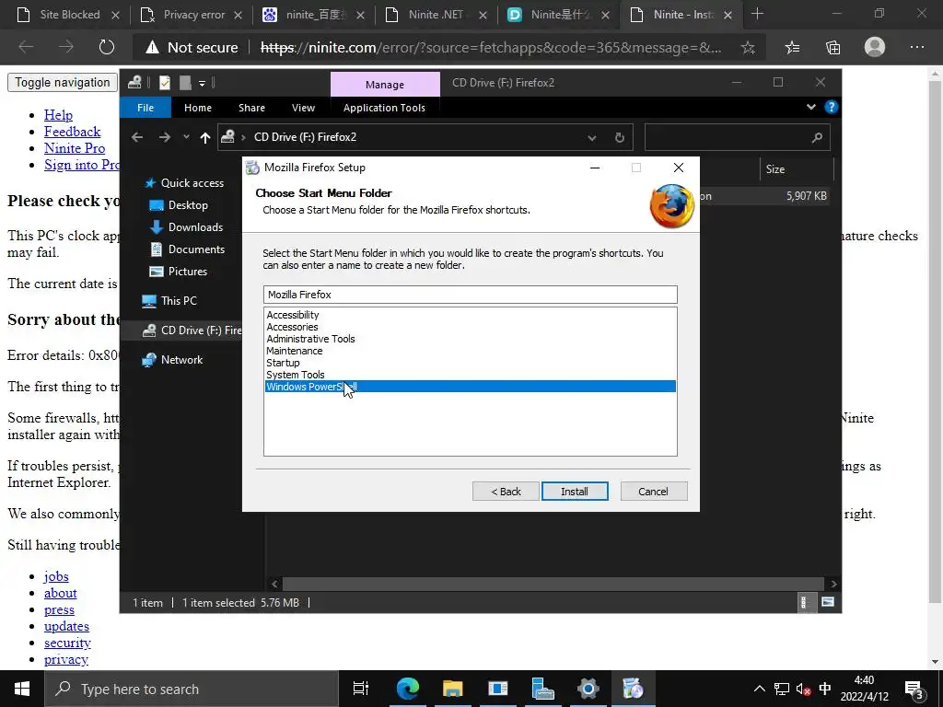The image size is (943, 707).
Task: Click quick access toolbar properties icon
Action: click(x=165, y=83)
